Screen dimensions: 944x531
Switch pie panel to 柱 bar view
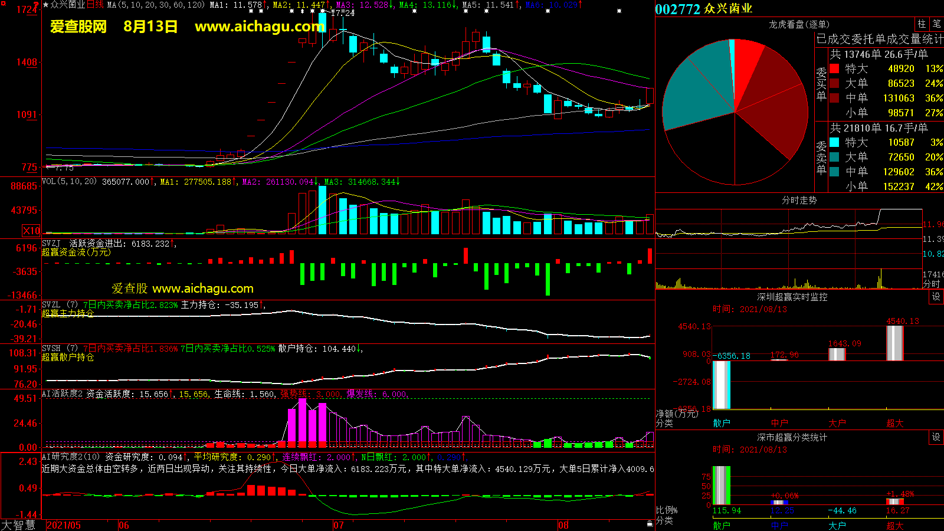point(922,24)
